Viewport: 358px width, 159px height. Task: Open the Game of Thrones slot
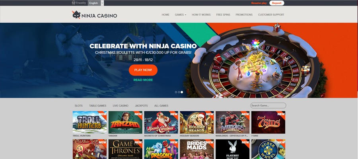(125, 149)
